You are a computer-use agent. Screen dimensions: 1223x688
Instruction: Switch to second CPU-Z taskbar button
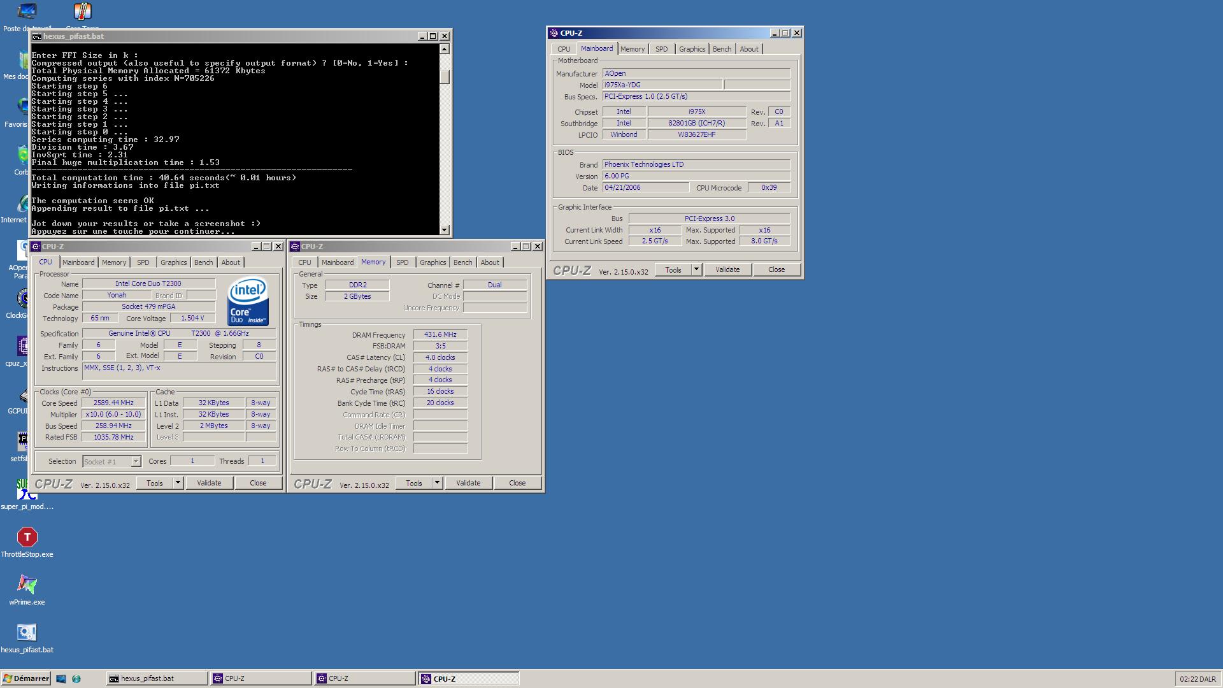[364, 679]
